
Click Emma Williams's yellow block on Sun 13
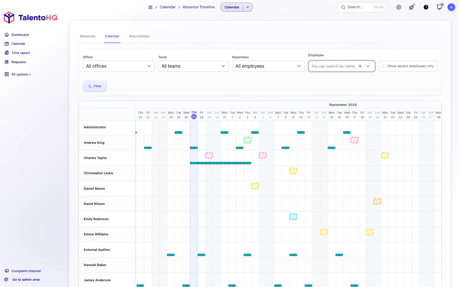(324, 232)
